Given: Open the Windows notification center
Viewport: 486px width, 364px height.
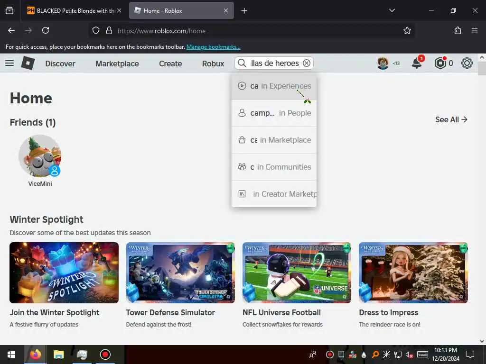Looking at the screenshot, I should click(x=470, y=355).
